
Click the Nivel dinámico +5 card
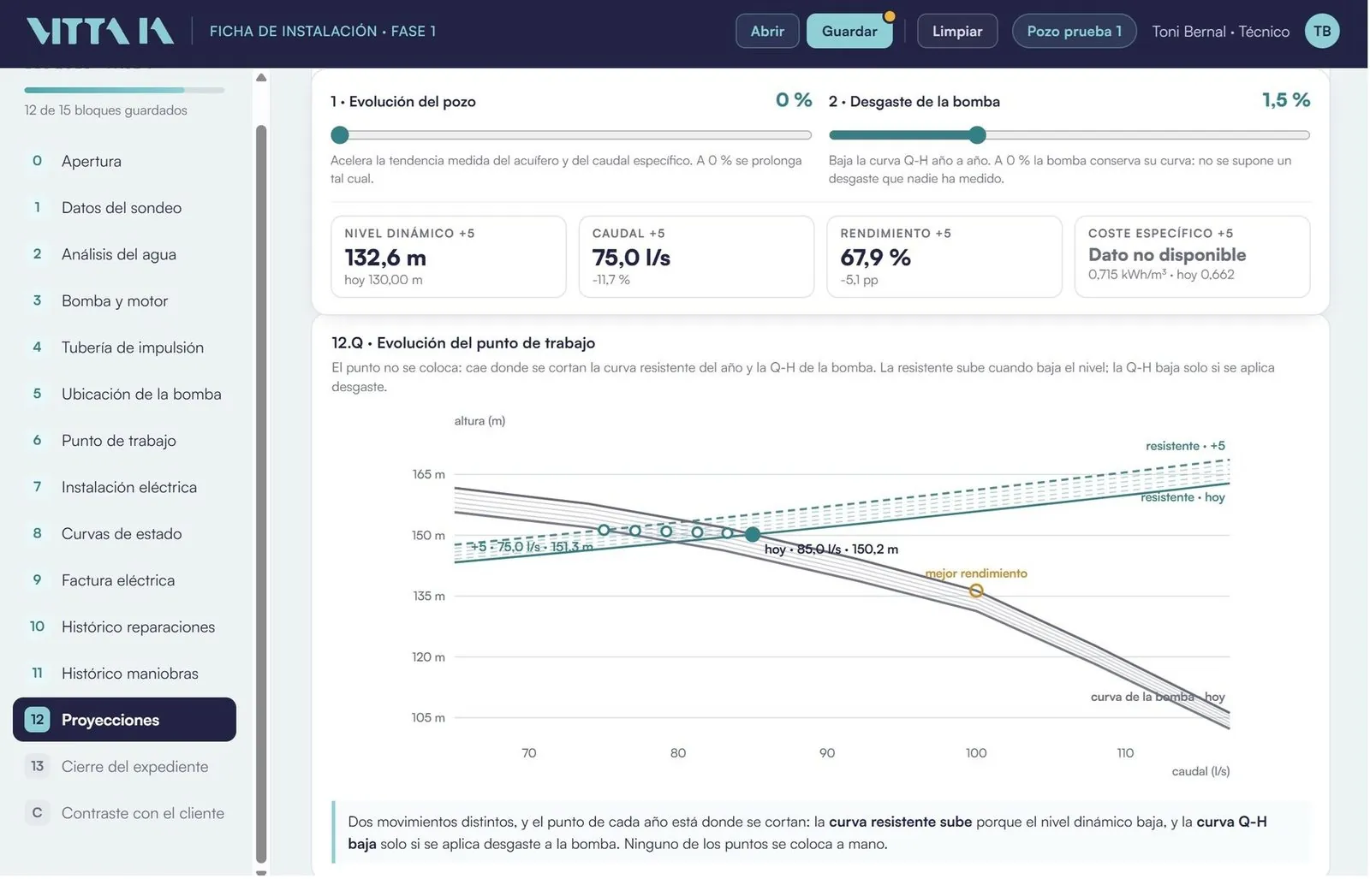click(x=448, y=257)
